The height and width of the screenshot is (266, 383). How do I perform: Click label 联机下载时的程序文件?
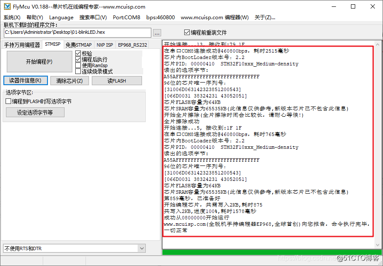30,25
